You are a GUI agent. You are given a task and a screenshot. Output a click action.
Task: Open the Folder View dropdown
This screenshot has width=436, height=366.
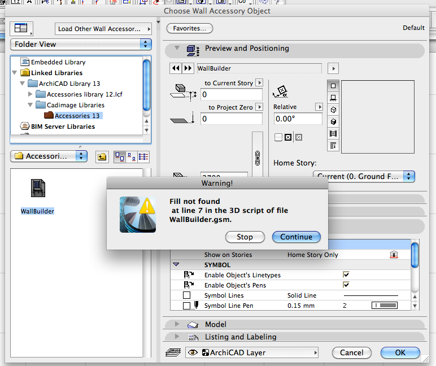[x=81, y=44]
